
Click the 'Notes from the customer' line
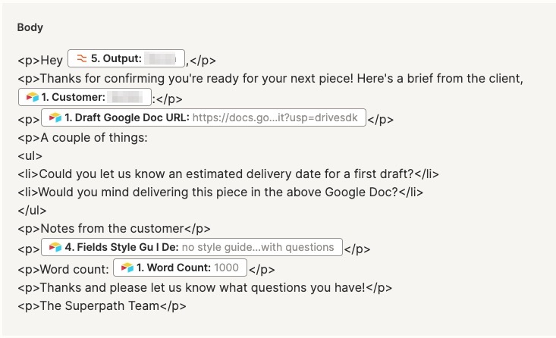coord(114,229)
